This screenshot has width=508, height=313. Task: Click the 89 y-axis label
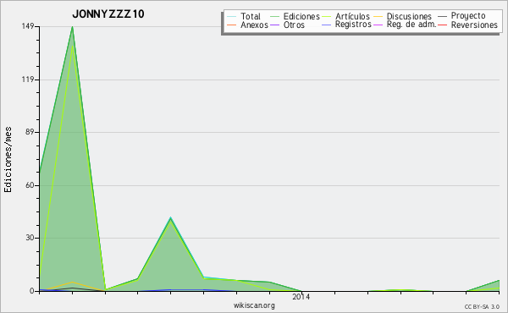[x=30, y=132]
